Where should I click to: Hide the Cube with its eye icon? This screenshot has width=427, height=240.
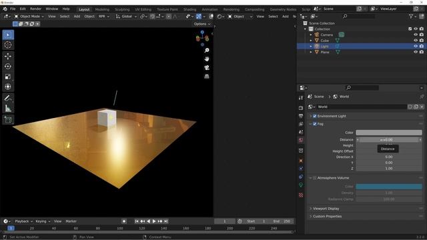(416, 41)
